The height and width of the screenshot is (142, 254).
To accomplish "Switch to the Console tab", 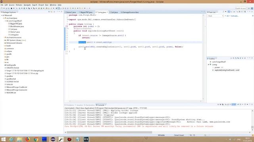I will tap(100, 105).
